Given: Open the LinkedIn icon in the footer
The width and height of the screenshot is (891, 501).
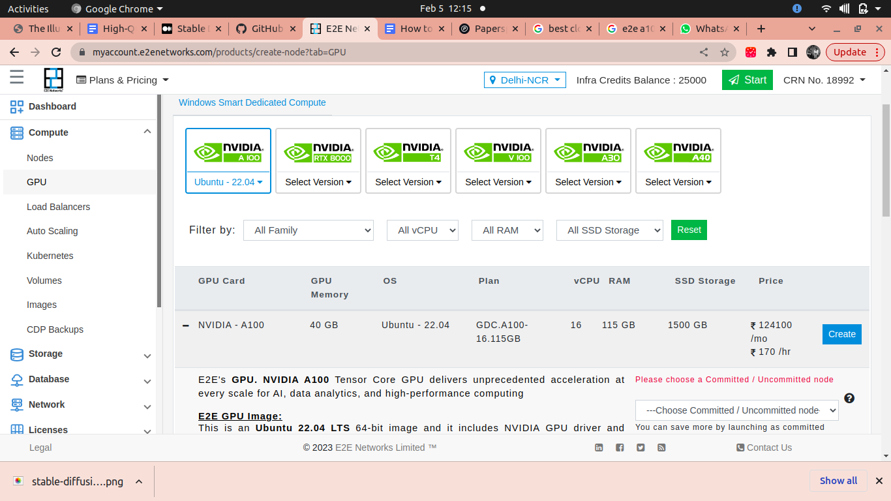Looking at the screenshot, I should tap(599, 448).
